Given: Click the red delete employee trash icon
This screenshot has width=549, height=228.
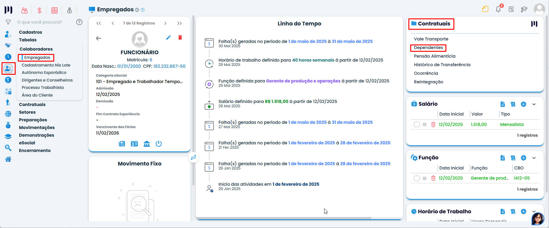Looking at the screenshot, I should tap(180, 37).
